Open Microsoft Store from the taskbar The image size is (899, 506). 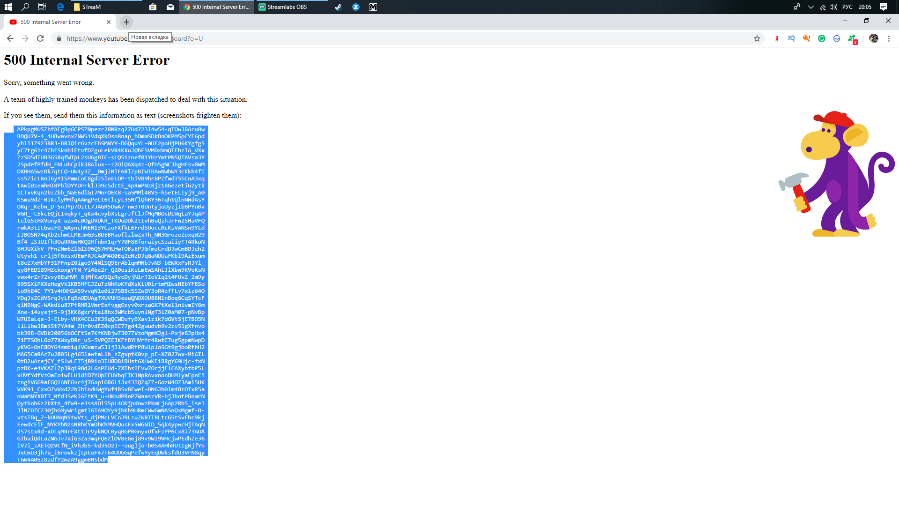tap(153, 7)
